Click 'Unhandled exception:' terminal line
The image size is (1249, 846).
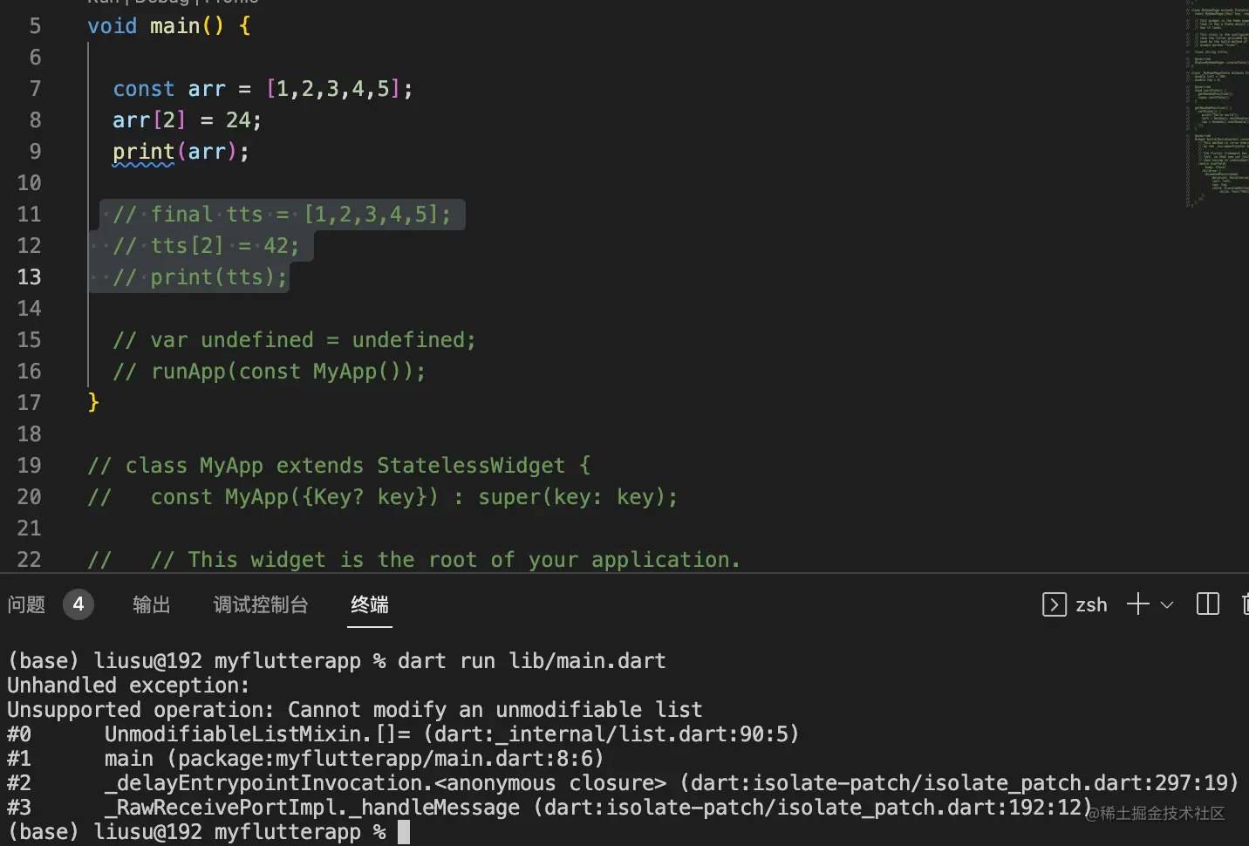(x=128, y=685)
